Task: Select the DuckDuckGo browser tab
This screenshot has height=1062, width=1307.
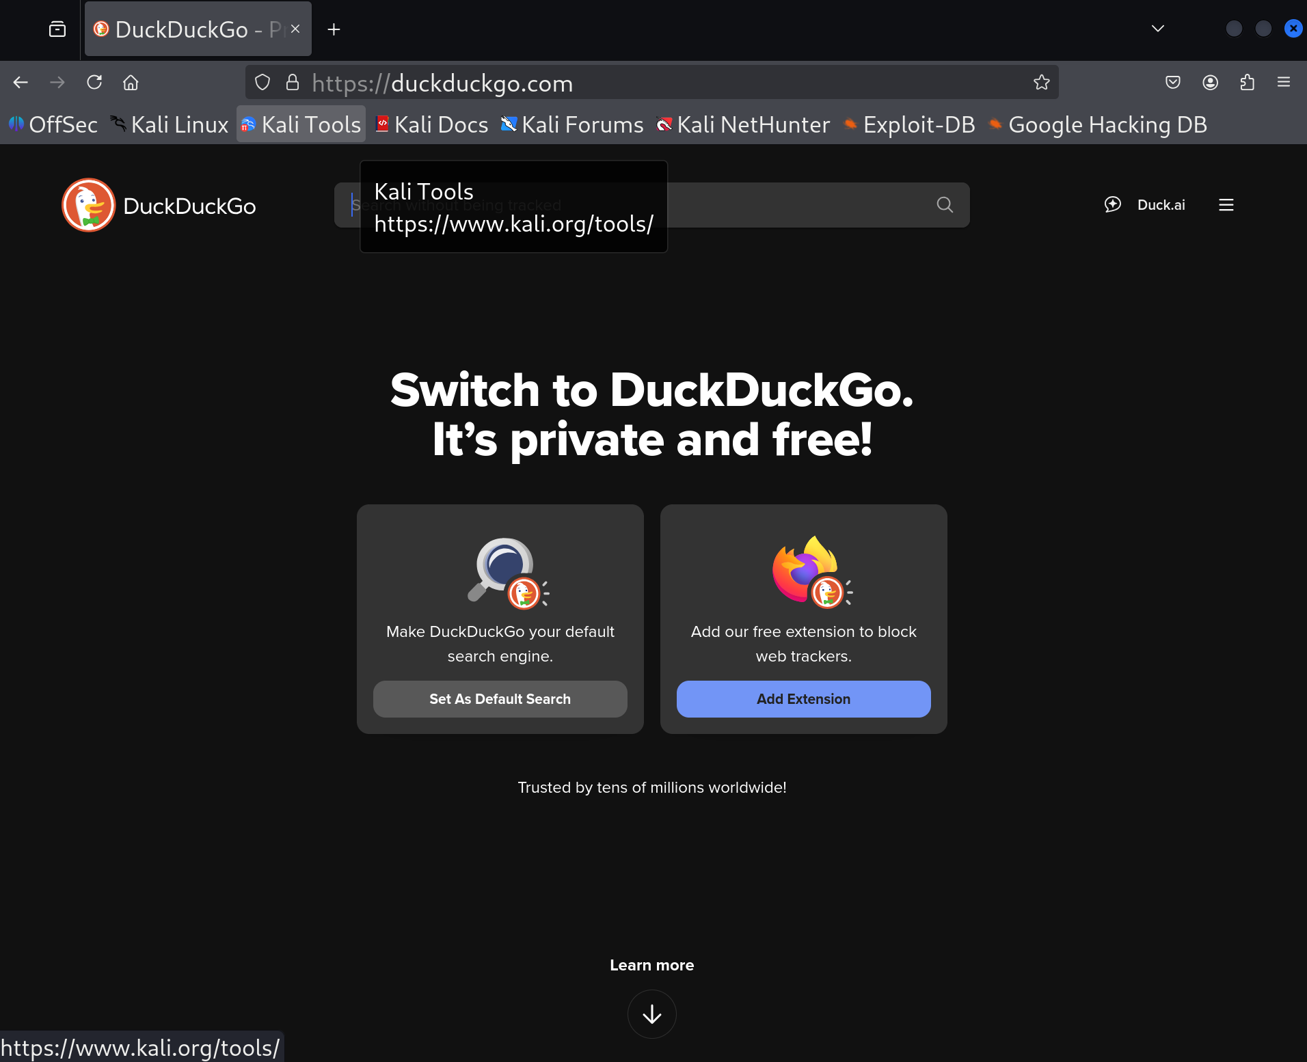Action: [x=198, y=29]
